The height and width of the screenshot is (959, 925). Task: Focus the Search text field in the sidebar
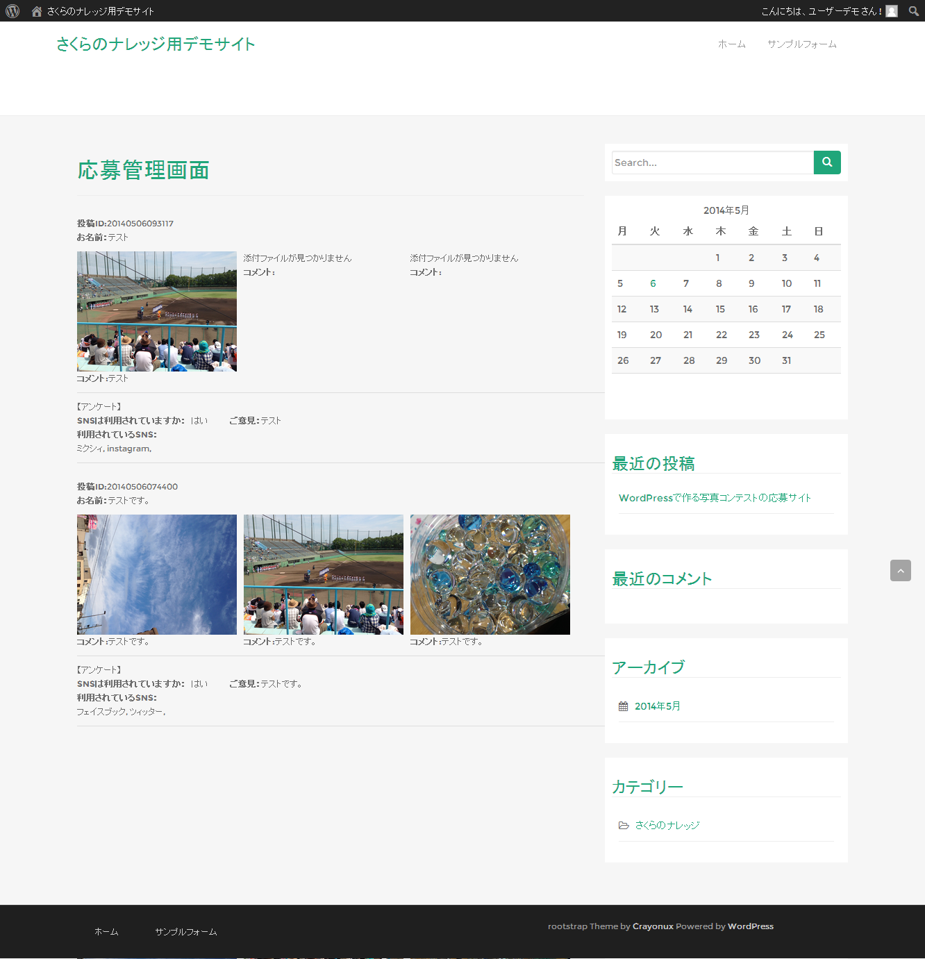point(712,162)
